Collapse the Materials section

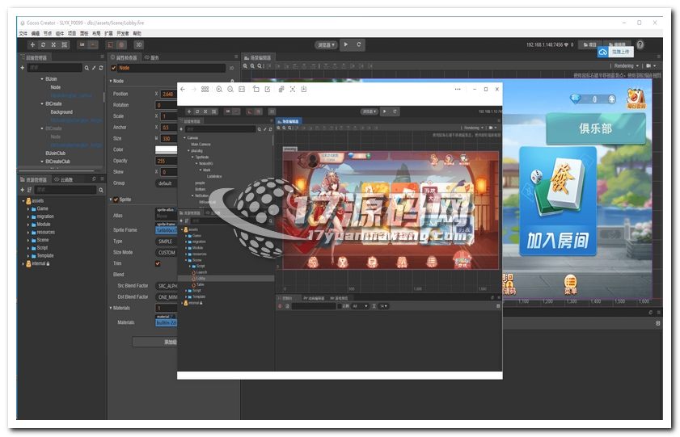pos(111,308)
